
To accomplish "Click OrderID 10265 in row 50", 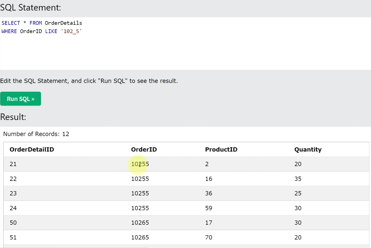I will coord(140,223).
